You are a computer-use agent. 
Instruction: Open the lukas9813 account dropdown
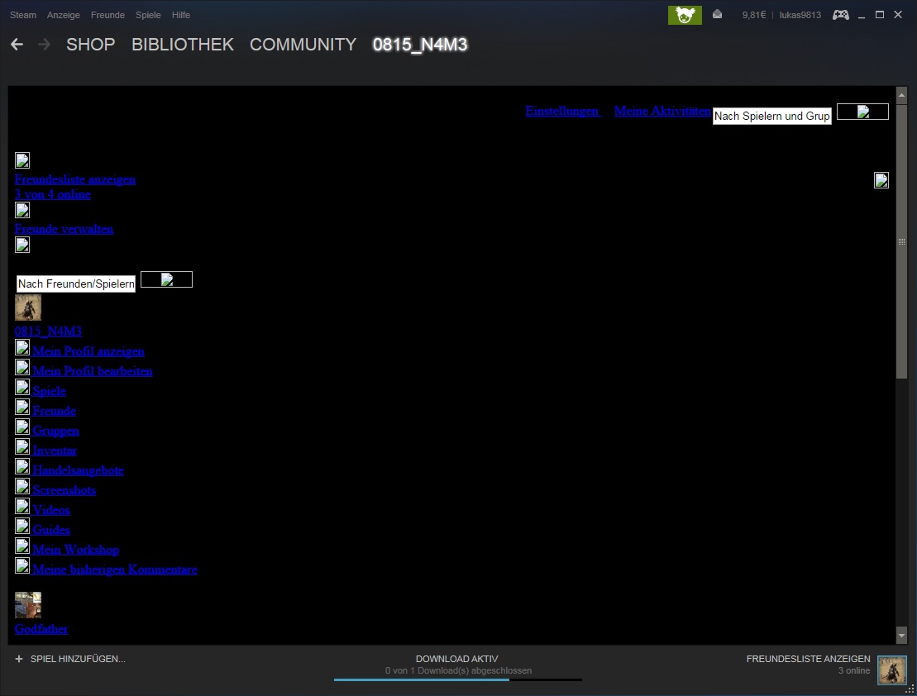pos(800,15)
